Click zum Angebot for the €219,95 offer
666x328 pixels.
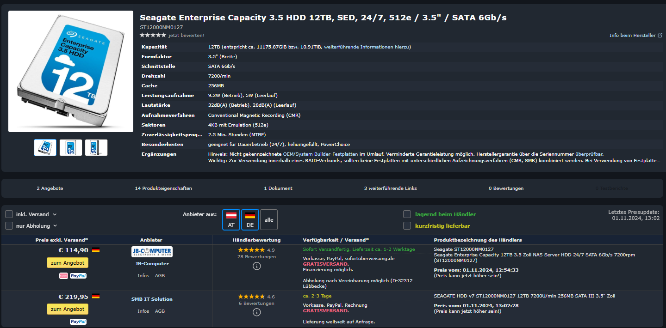coord(68,309)
